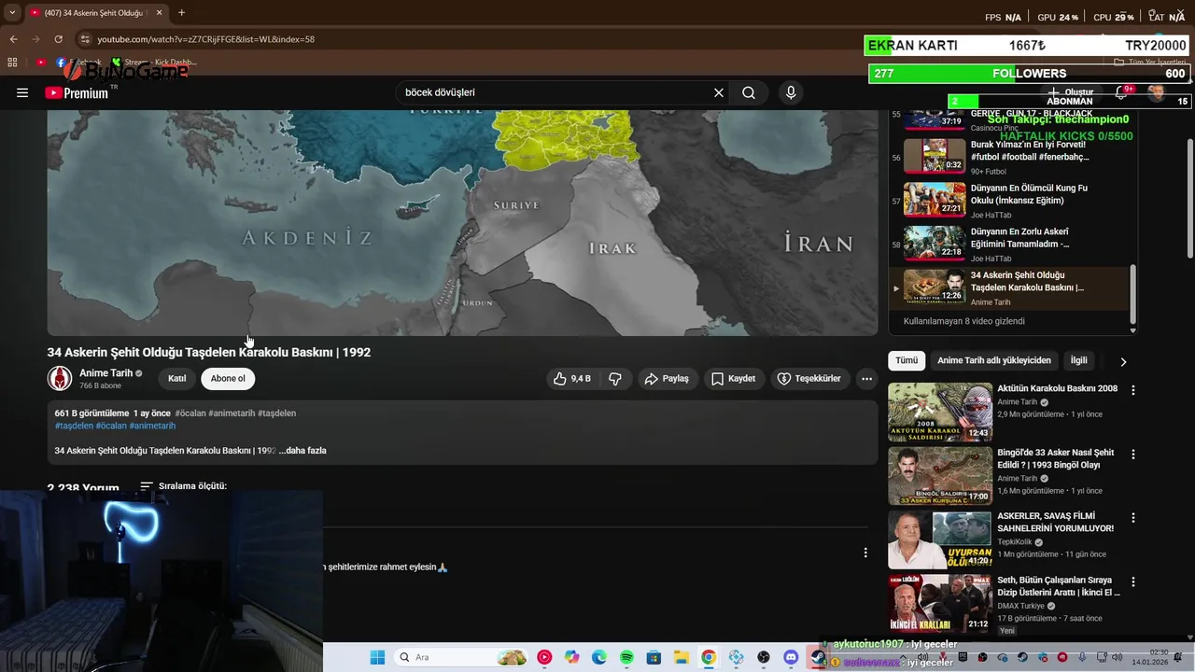1195x672 pixels.
Task: Share the video via Paylaş
Action: point(667,379)
